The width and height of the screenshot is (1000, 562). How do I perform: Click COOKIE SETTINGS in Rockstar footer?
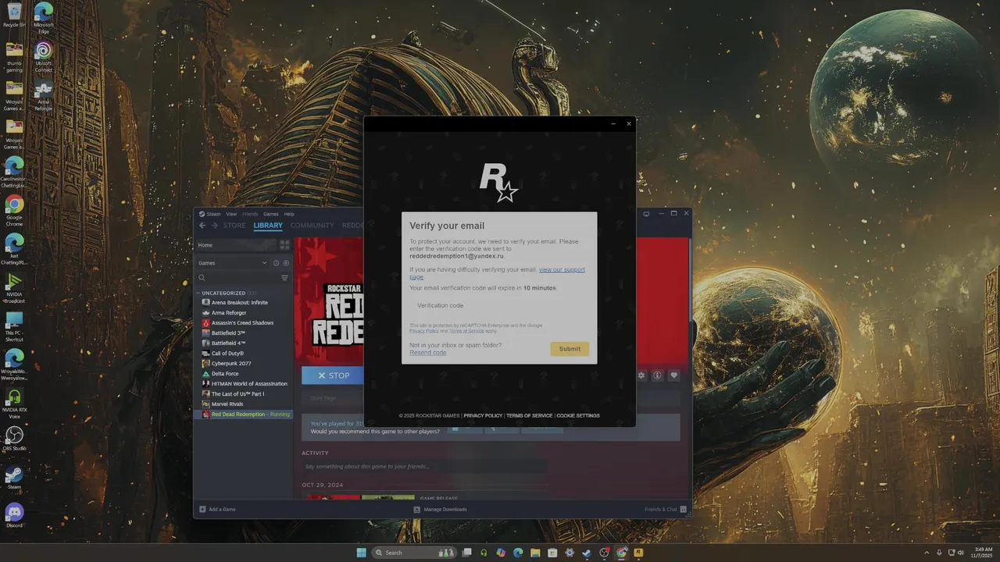pyautogui.click(x=578, y=415)
